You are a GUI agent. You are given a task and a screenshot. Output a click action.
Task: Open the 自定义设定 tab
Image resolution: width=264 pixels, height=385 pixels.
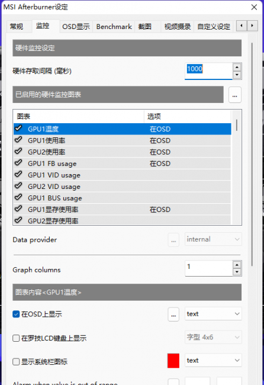click(214, 26)
